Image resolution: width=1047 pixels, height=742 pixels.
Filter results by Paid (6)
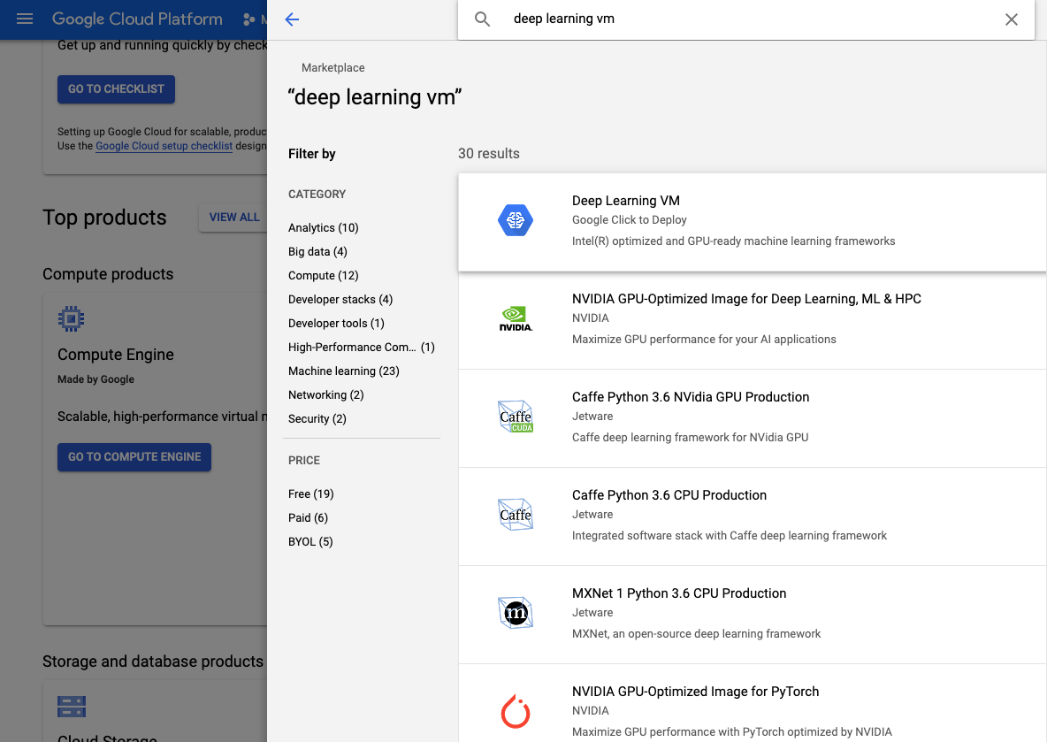click(308, 518)
